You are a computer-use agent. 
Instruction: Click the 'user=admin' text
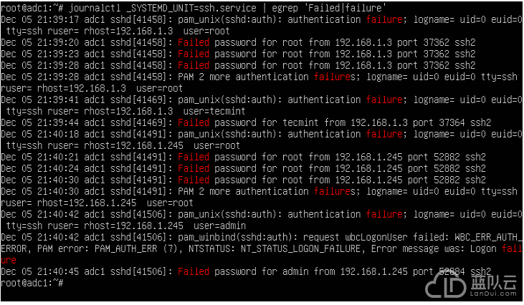point(219,226)
